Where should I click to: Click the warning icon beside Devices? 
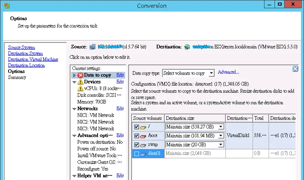tap(80, 82)
